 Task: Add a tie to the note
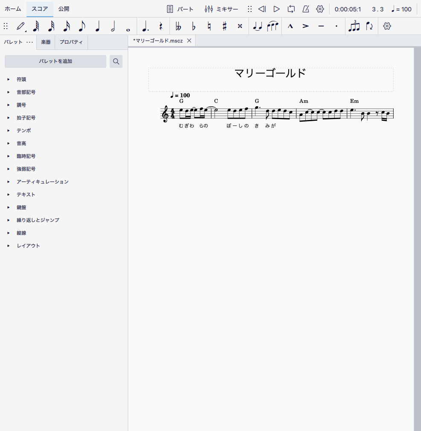pyautogui.click(x=257, y=26)
